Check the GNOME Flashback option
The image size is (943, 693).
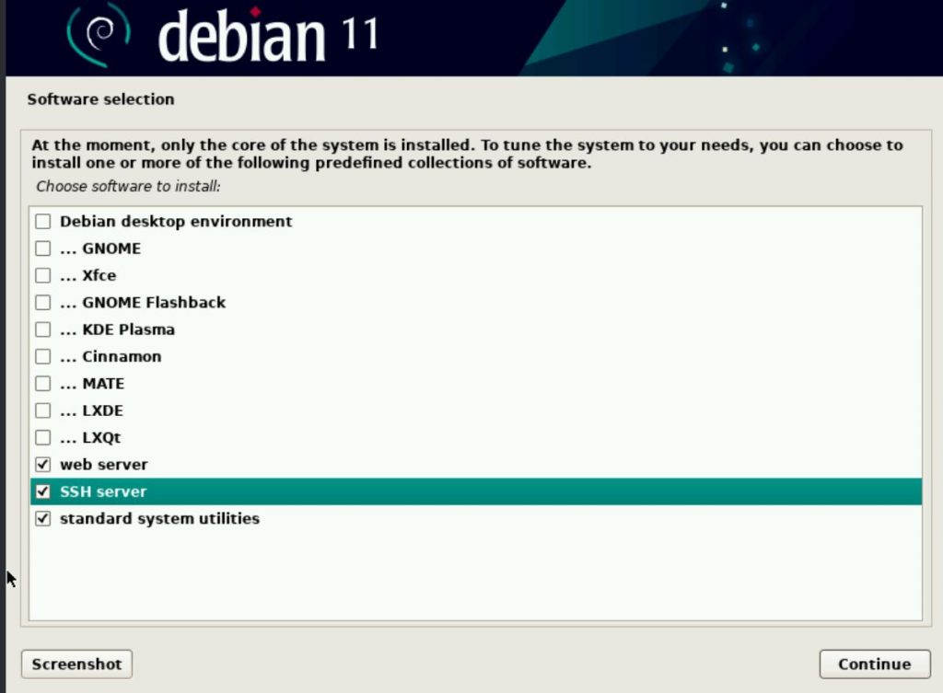click(41, 302)
